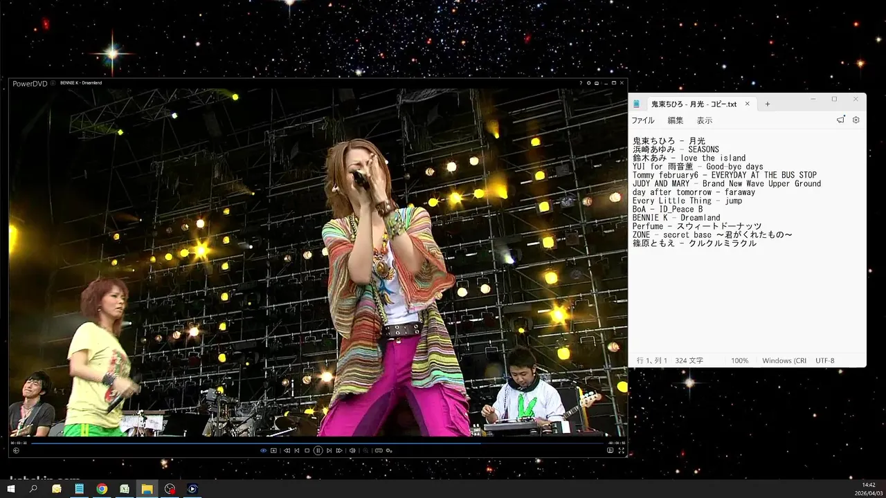Click the line '篠原ともえ - クルクルミラクル'
This screenshot has width=886, height=498.
pyautogui.click(x=694, y=243)
